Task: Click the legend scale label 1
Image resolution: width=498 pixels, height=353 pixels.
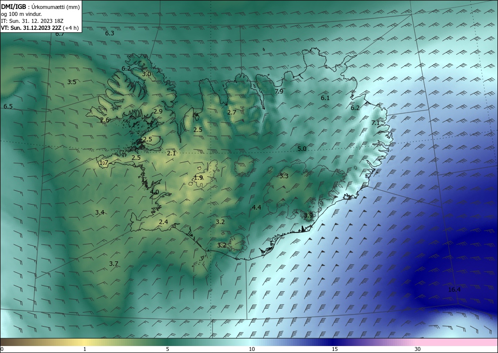Action: 85,349
